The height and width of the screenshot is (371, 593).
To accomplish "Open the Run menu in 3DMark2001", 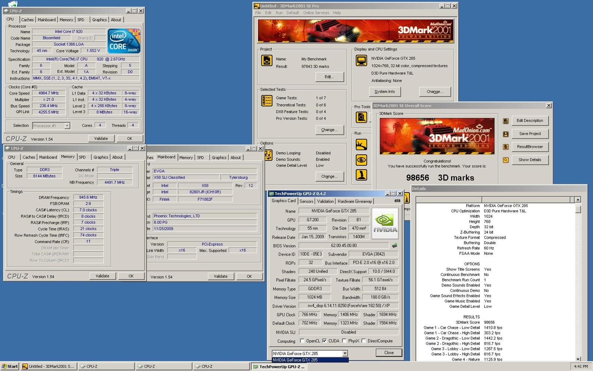I will point(279,13).
